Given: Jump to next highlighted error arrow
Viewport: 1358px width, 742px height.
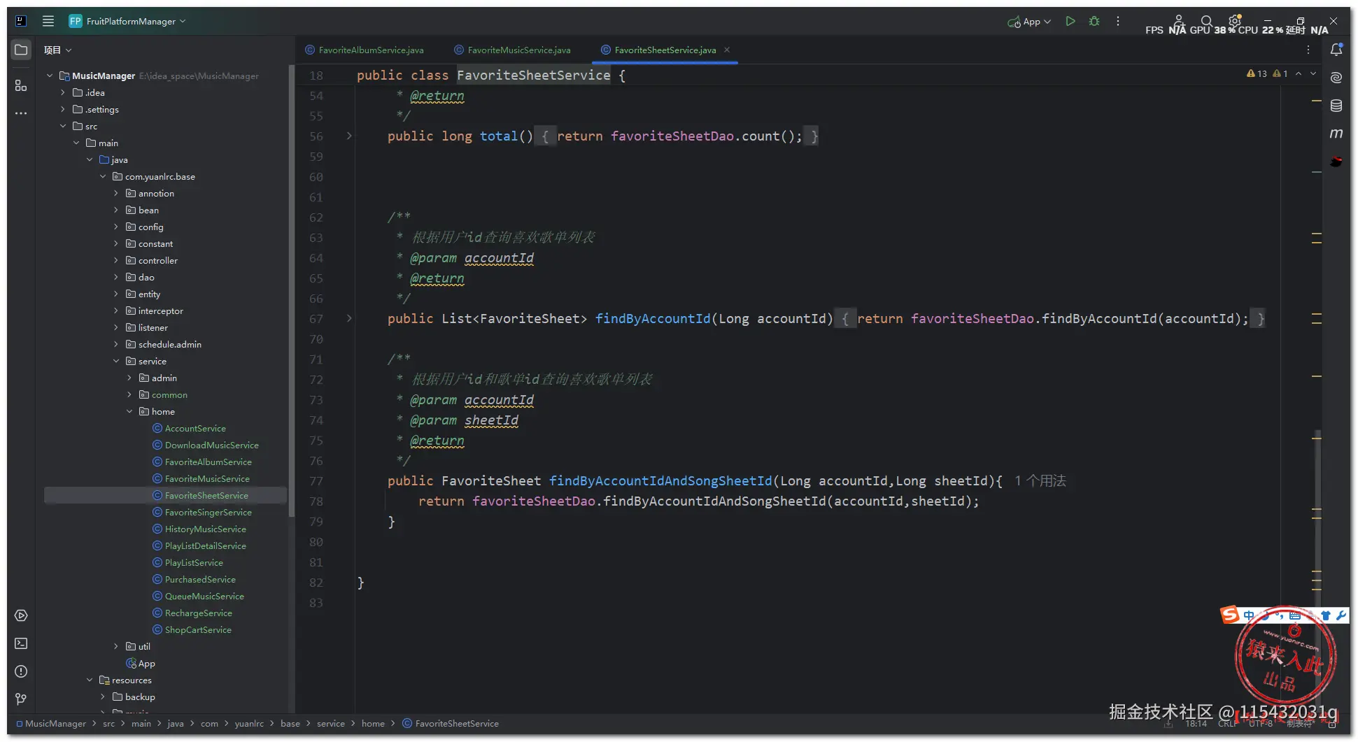Looking at the screenshot, I should [x=1313, y=73].
